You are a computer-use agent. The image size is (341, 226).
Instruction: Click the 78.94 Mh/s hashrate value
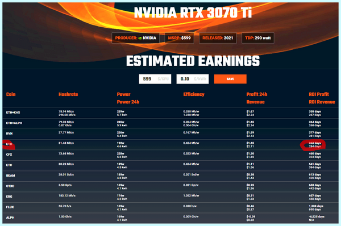point(66,112)
